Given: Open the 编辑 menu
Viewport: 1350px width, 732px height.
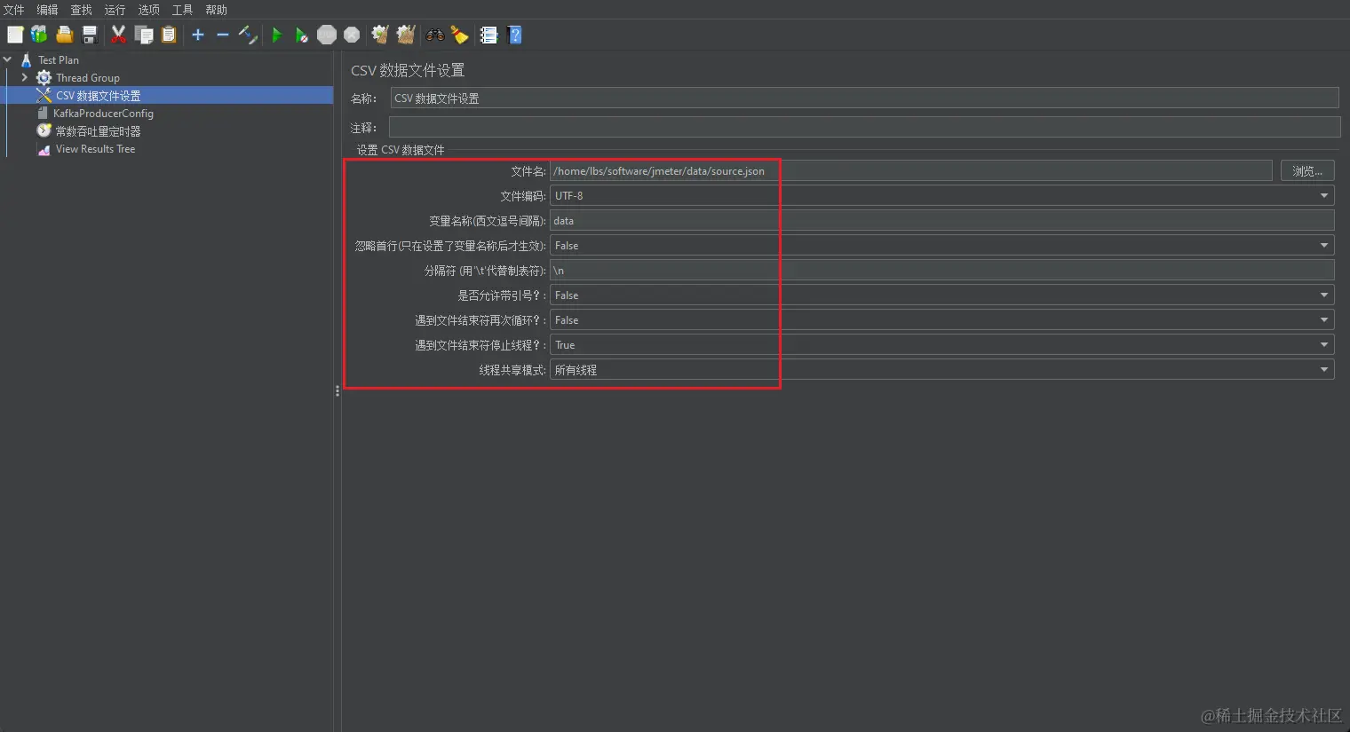Looking at the screenshot, I should [47, 10].
